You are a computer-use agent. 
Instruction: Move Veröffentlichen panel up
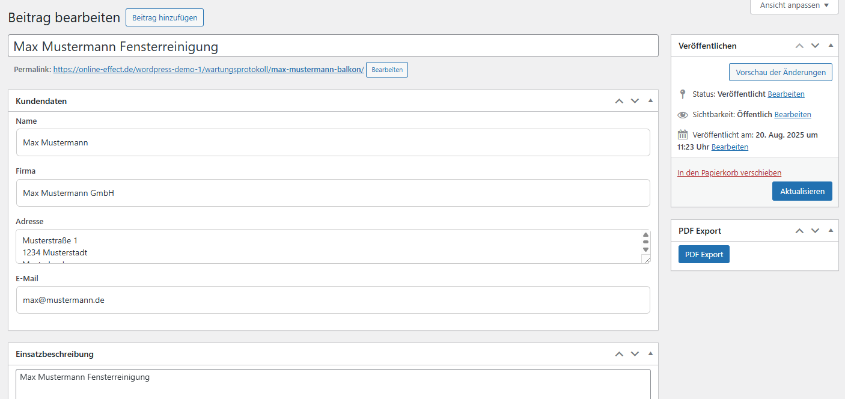coord(799,46)
